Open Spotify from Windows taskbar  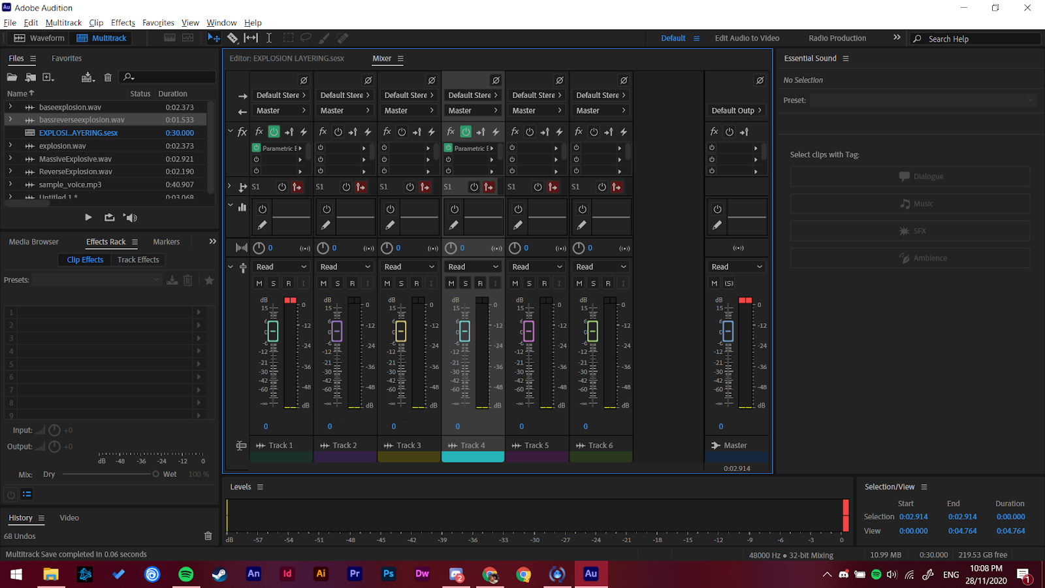click(186, 574)
